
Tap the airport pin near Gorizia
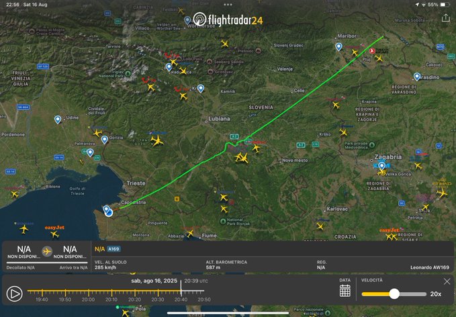point(104,140)
